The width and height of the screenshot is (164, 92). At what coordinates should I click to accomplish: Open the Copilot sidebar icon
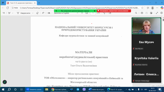pyautogui.click(x=162, y=8)
